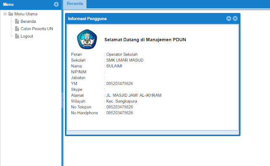Collapse the Menu Utama tree node
270x166 pixels.
[5, 14]
